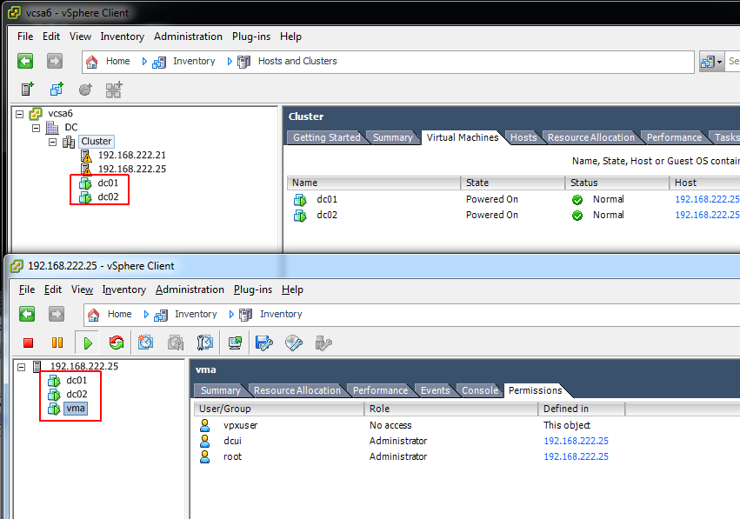The height and width of the screenshot is (519, 740).
Task: Open host link 192.168.222.25 for dc01 row
Action: 707,199
